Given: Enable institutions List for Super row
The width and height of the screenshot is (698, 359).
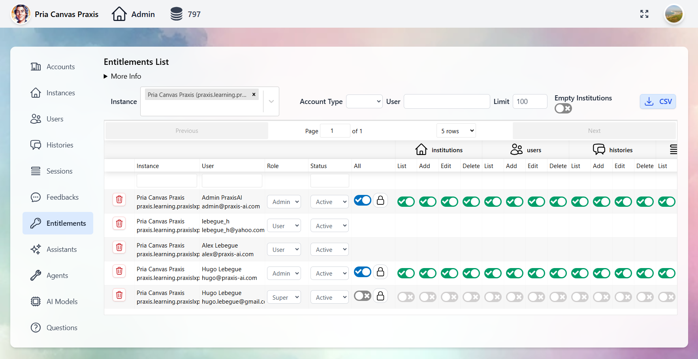Looking at the screenshot, I should tap(406, 297).
